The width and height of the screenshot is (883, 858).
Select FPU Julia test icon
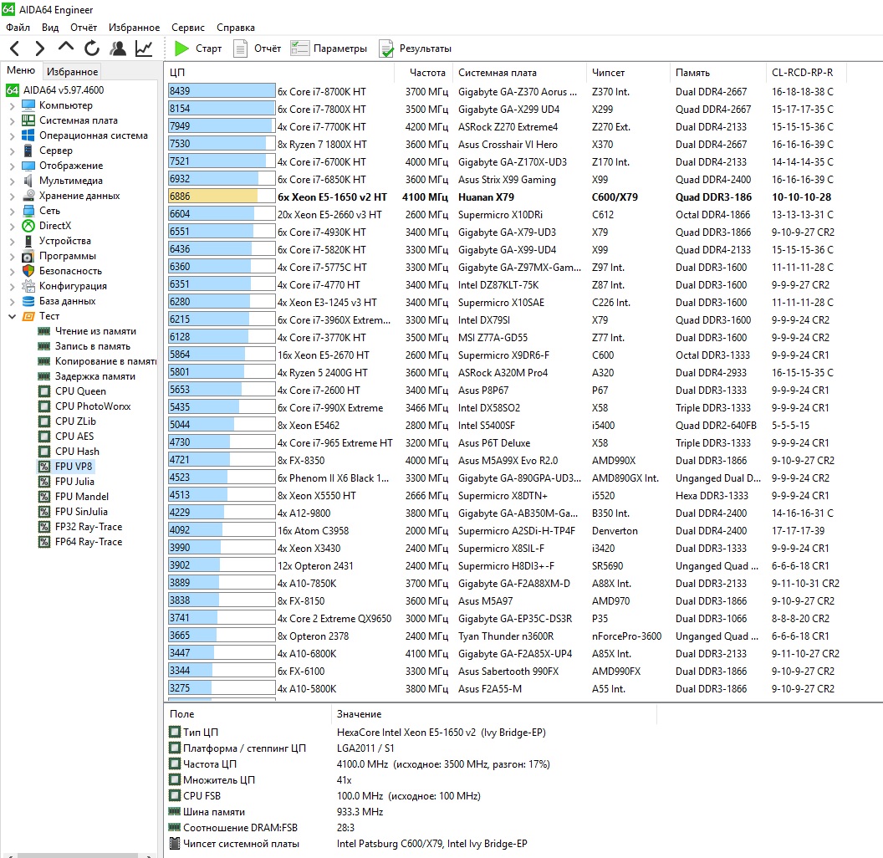[x=44, y=482]
